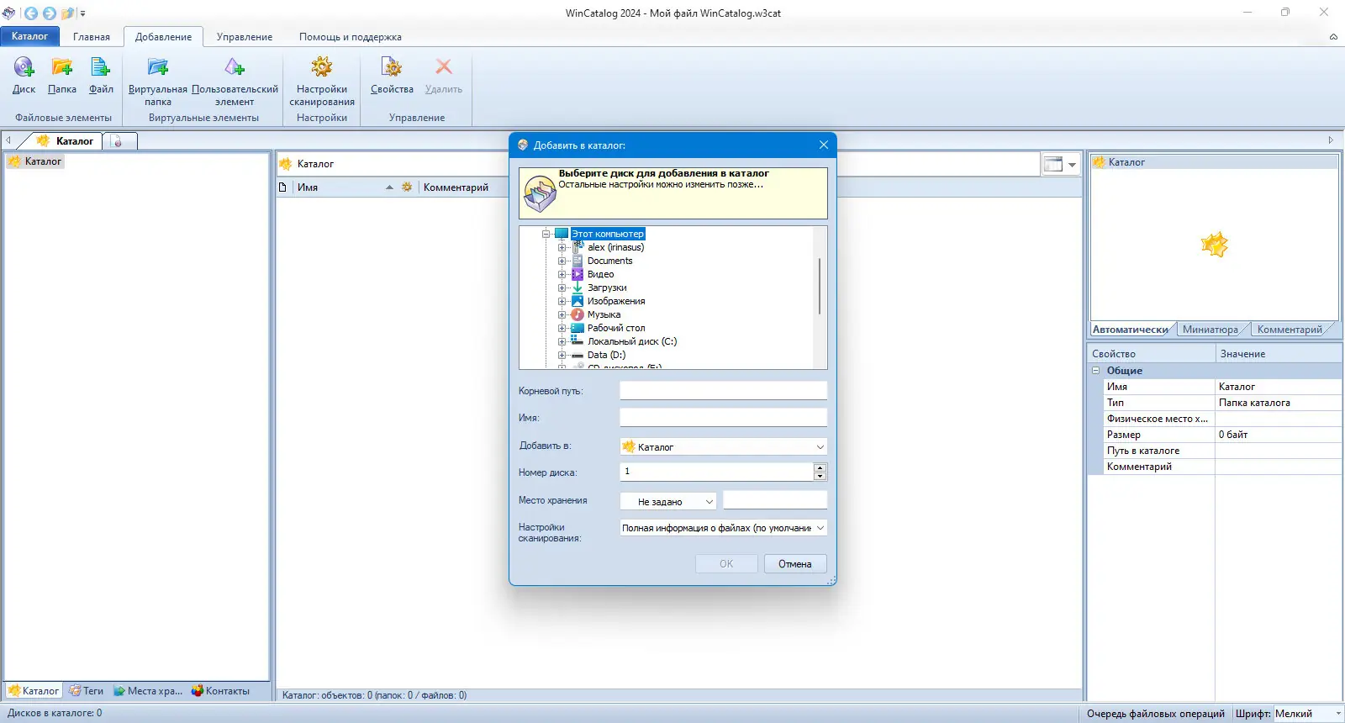Create a Виртуальная папка
This screenshot has width=1345, height=723.
(x=158, y=82)
